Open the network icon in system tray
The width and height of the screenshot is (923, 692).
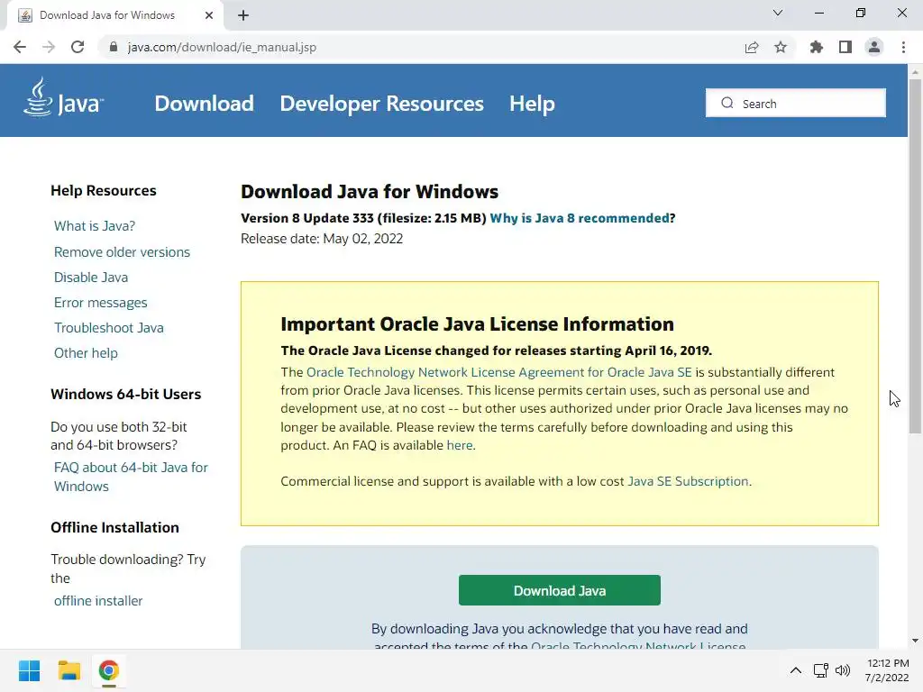pos(820,670)
